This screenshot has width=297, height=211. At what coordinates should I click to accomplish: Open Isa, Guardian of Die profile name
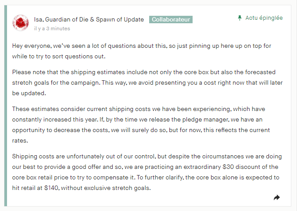(x=89, y=19)
